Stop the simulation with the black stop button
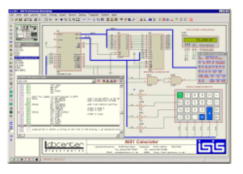The width and height of the screenshot is (243, 174). tap(37, 159)
